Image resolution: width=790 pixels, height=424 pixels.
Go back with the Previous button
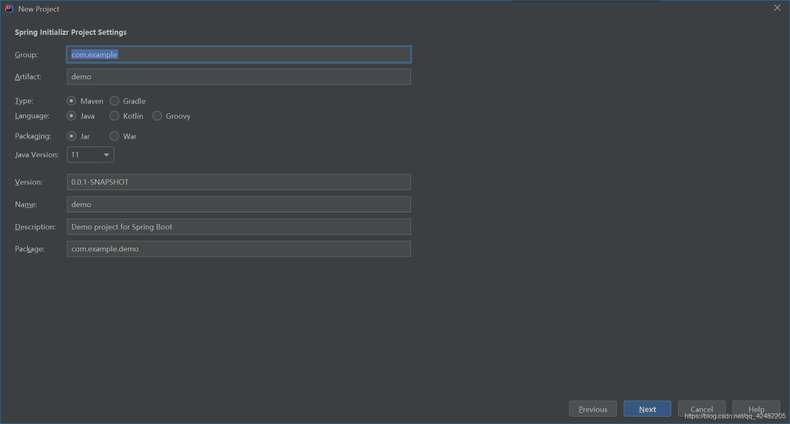click(593, 409)
